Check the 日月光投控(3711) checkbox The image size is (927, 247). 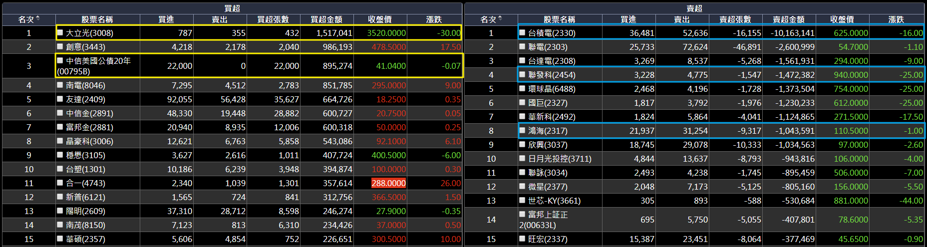click(x=523, y=158)
